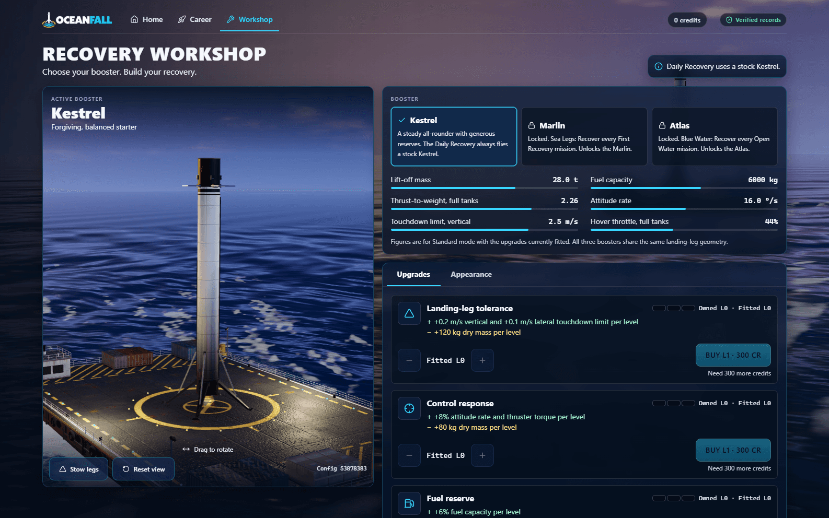
Task: Click the Oceanfall logo
Action: tap(77, 20)
